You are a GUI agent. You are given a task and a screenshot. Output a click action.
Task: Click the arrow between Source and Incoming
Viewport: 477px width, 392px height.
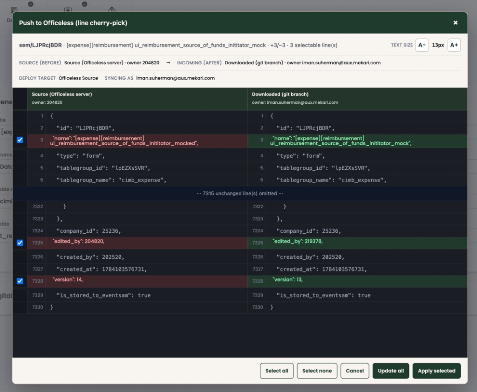pyautogui.click(x=168, y=63)
